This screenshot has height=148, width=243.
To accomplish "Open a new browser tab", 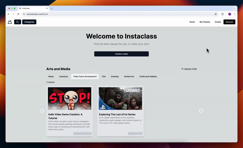I will pyautogui.click(x=52, y=9).
